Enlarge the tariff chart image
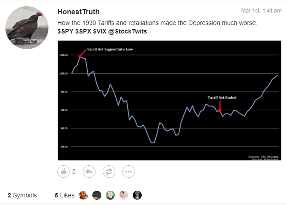 pos(170,100)
